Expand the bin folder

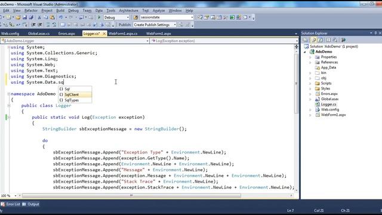tap(310, 73)
